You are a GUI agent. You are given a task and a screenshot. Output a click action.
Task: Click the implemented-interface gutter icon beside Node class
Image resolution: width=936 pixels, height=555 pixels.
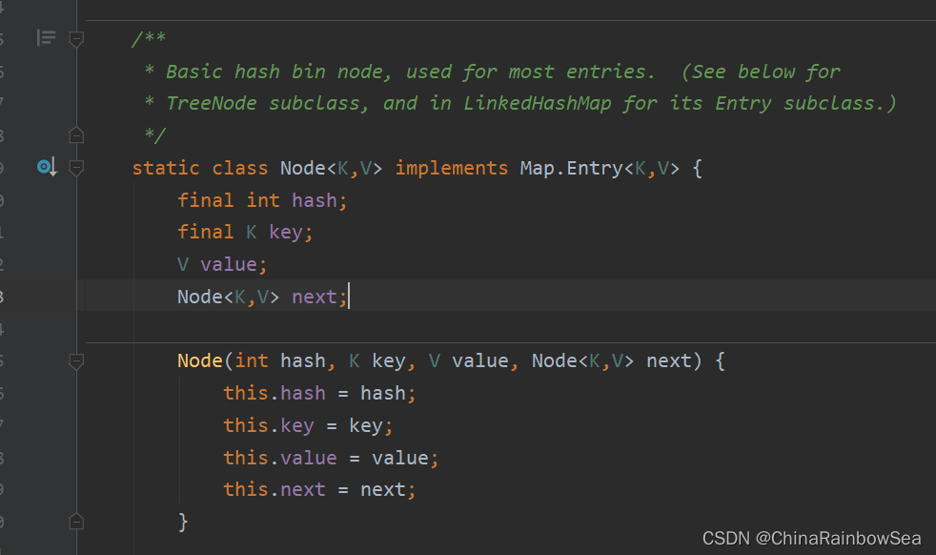tap(47, 167)
